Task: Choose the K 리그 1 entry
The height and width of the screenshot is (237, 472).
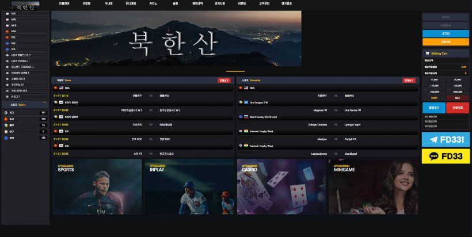Action: click(25, 97)
